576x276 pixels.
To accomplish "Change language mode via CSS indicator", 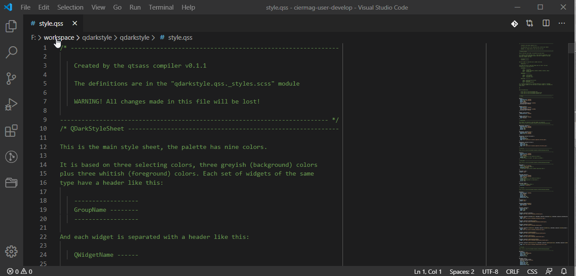I will tap(532, 271).
